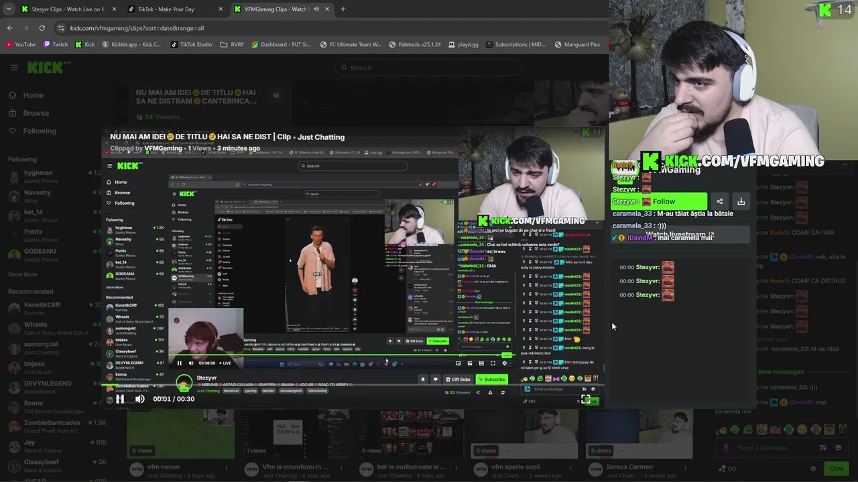
Task: Unmute background stream via muted speaker icon
Action: 276,96
